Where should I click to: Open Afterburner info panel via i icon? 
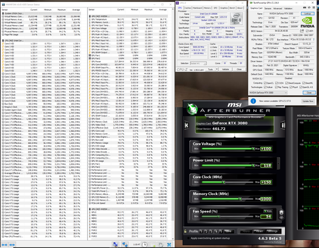pyautogui.click(x=283, y=125)
